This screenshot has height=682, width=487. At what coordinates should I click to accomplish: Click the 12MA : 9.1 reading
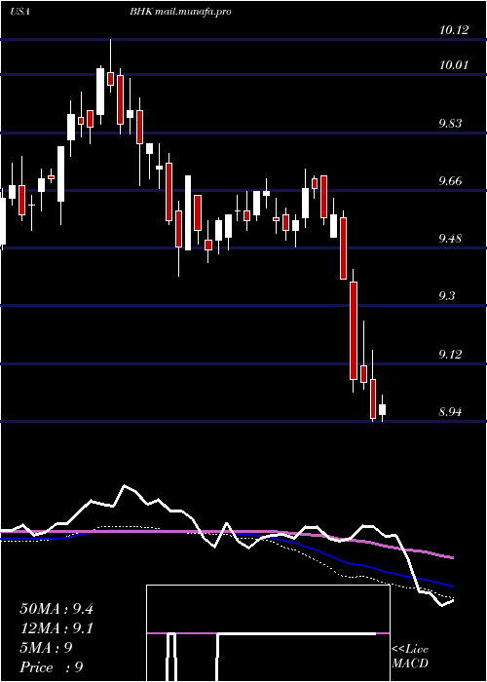(56, 628)
